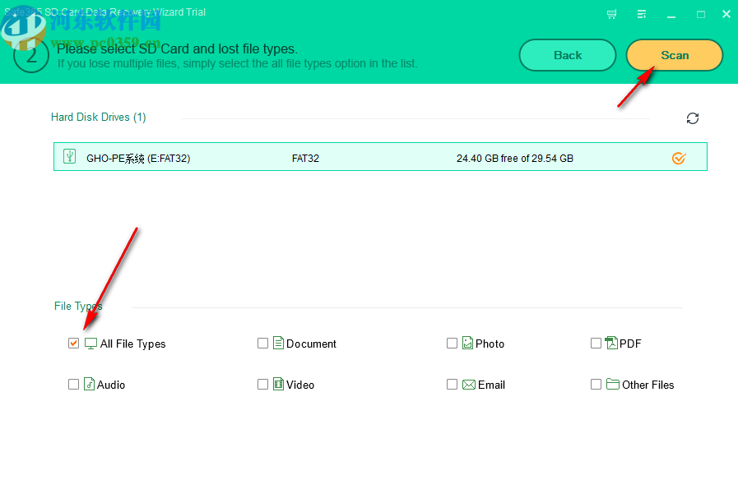
Task: Click the refresh icon above the drive list
Action: [x=692, y=118]
